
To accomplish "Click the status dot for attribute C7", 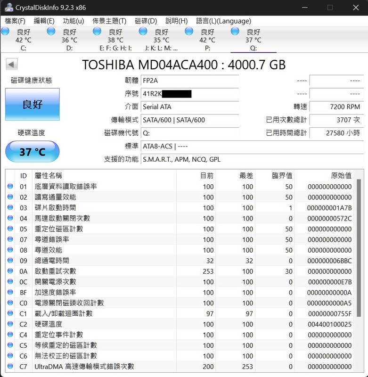I will pos(10,366).
